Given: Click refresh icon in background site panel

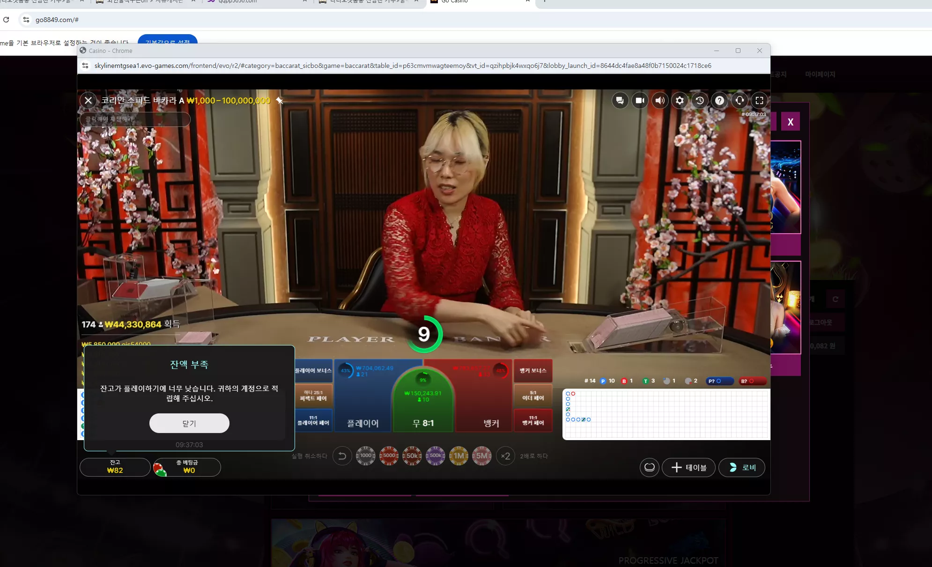Looking at the screenshot, I should 835,299.
